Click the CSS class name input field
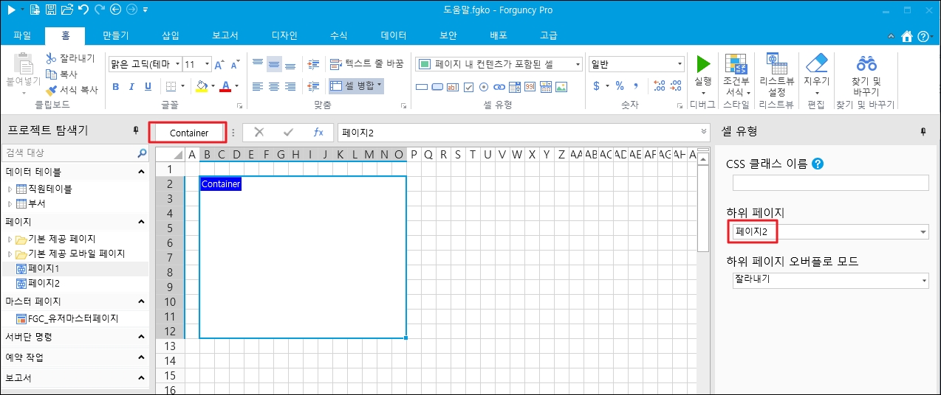The width and height of the screenshot is (941, 395). point(830,183)
